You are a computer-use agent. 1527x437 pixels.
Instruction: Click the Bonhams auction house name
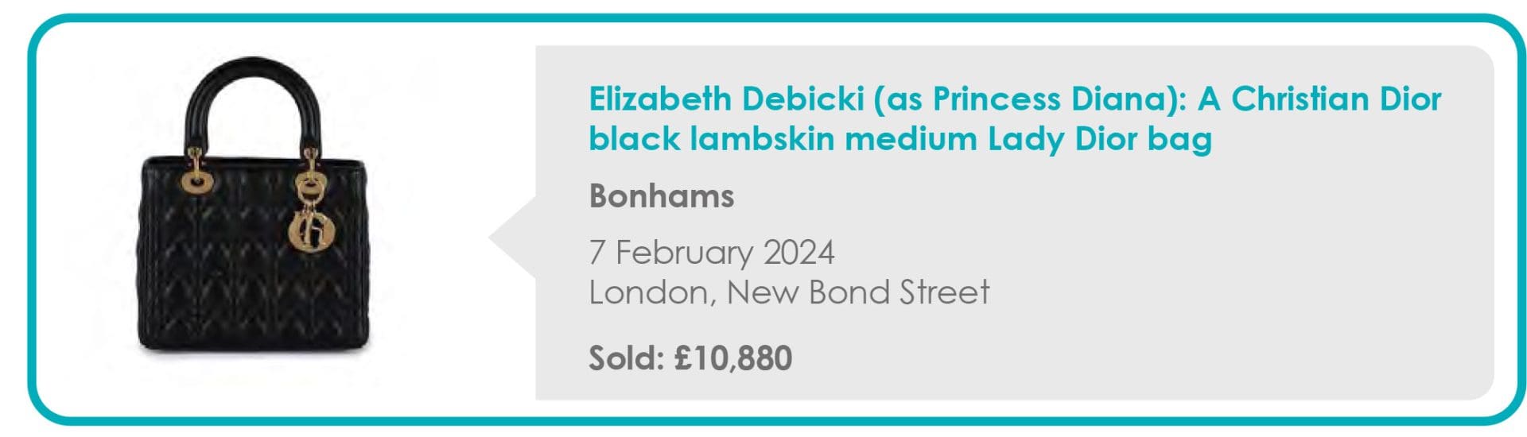[x=661, y=196]
